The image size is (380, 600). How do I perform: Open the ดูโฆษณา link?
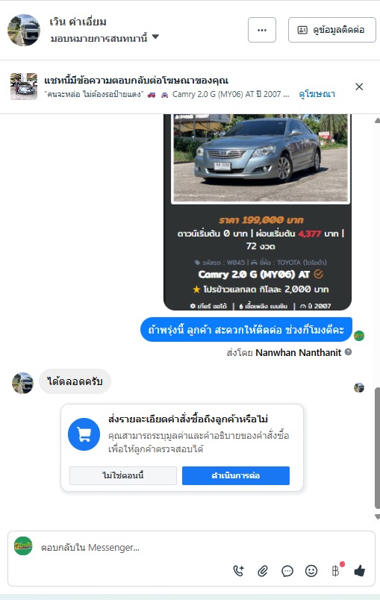[317, 94]
